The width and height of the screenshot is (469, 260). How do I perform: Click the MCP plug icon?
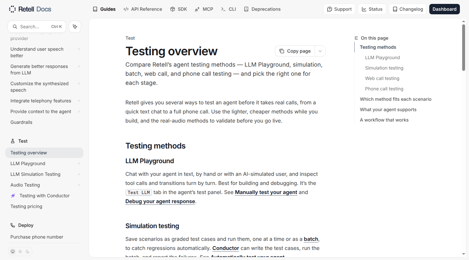coord(197,9)
